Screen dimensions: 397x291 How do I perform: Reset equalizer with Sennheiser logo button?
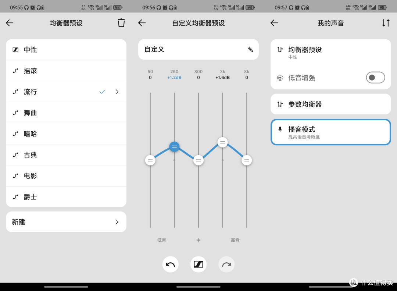pos(198,265)
